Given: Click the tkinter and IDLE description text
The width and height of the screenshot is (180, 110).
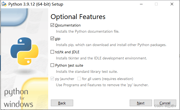Looking at the screenshot, I should 101,58.
